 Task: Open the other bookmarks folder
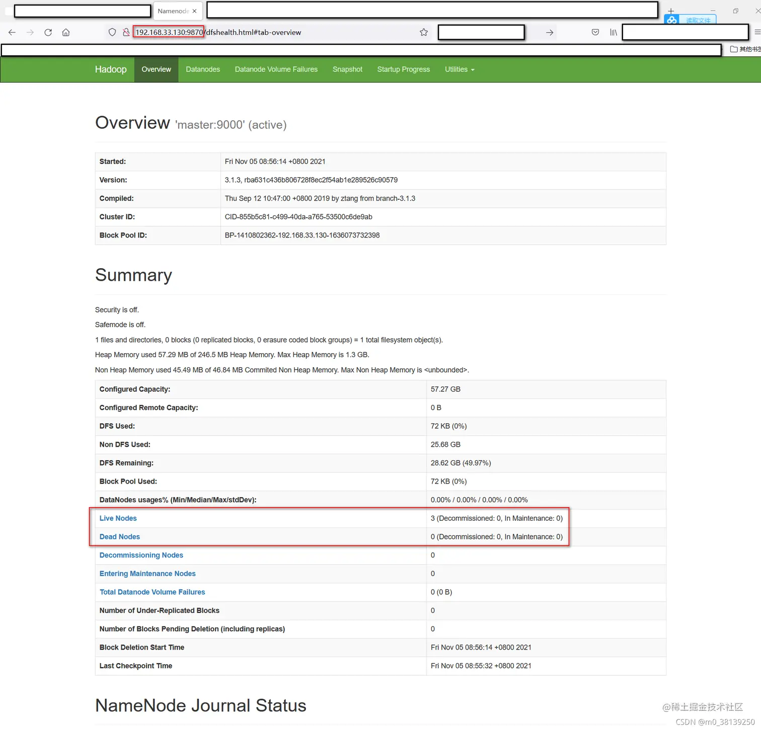click(x=746, y=49)
